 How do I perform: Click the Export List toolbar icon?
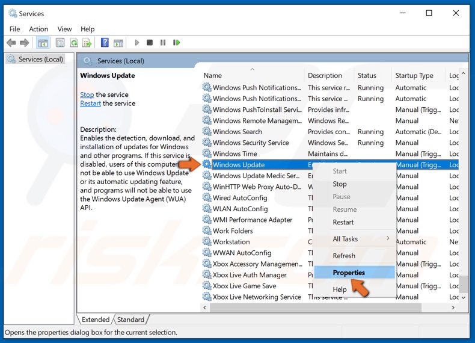coord(87,43)
